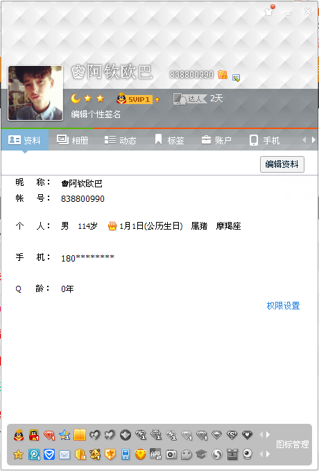Click the edit icon beside account number
The width and height of the screenshot is (319, 471).
tap(236, 78)
